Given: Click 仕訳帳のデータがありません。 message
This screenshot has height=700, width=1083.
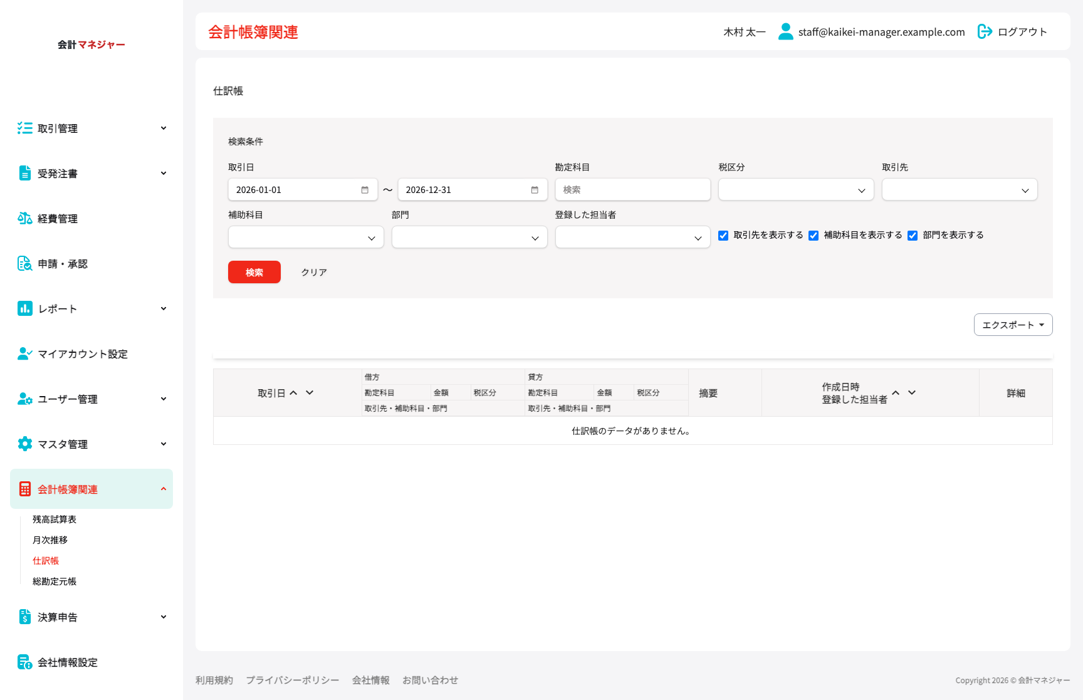Looking at the screenshot, I should (631, 431).
